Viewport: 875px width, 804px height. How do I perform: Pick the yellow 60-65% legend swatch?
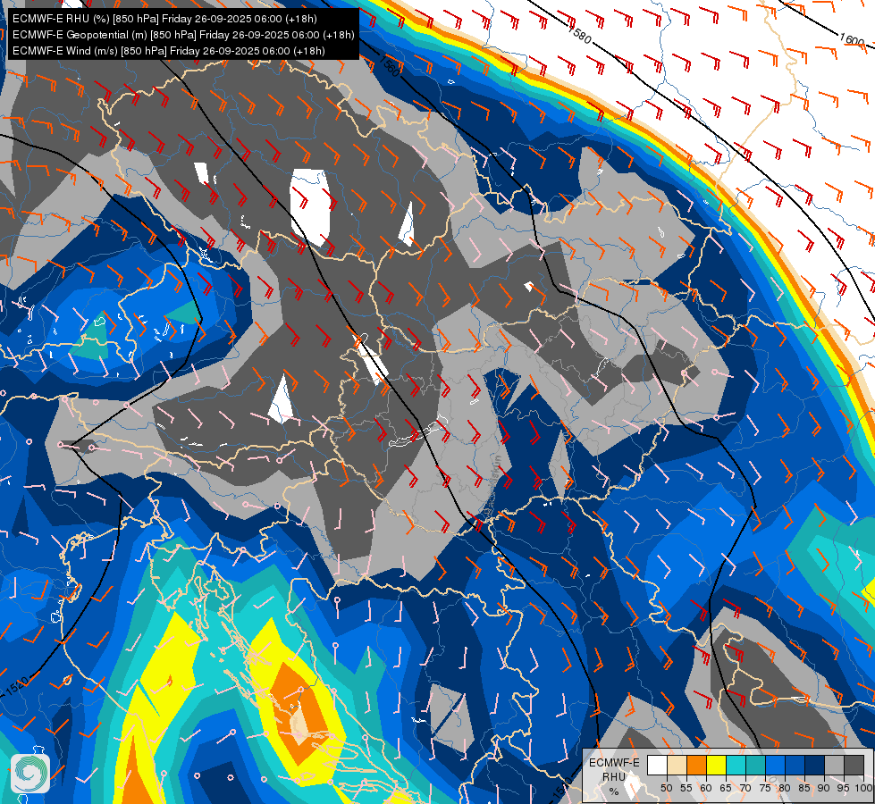click(717, 765)
